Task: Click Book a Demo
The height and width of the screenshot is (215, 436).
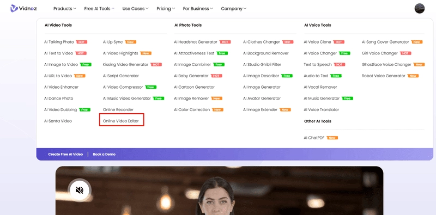Action: 104,154
